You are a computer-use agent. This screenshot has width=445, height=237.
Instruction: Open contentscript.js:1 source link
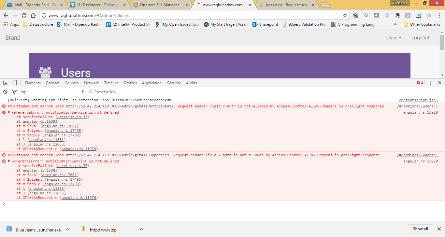pos(419,100)
